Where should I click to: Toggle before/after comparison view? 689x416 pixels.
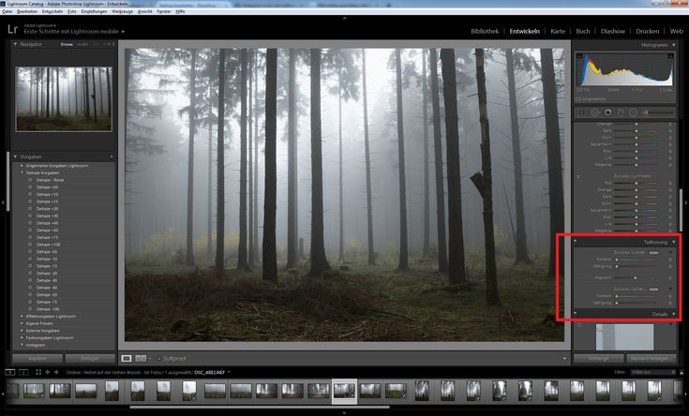(141, 359)
